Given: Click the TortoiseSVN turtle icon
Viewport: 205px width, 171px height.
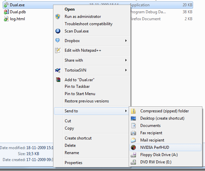Looking at the screenshot, I should (58, 70).
